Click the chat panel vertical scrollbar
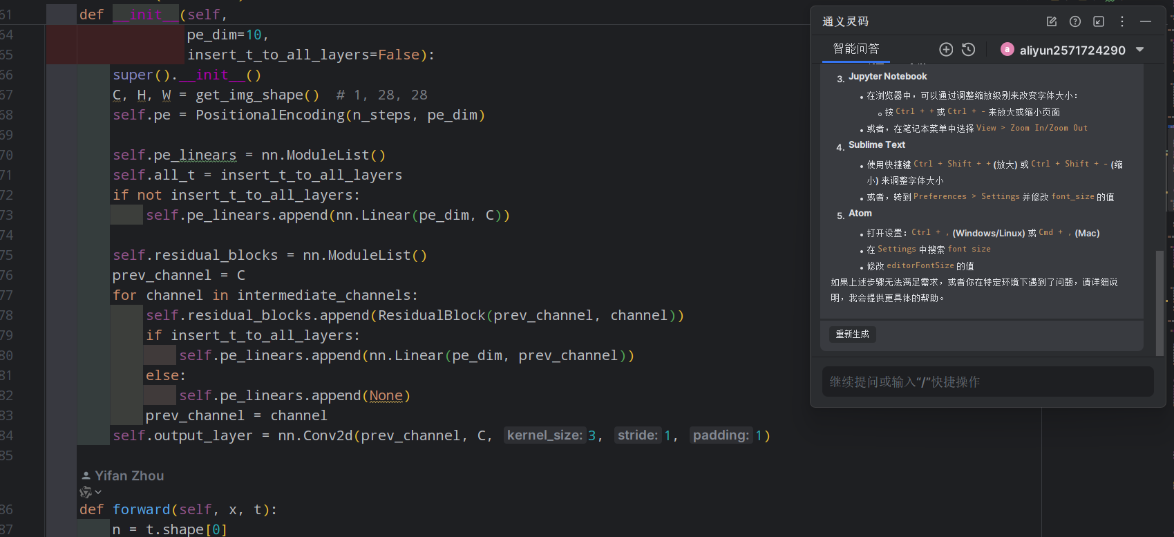This screenshot has width=1174, height=537. pos(1159,302)
